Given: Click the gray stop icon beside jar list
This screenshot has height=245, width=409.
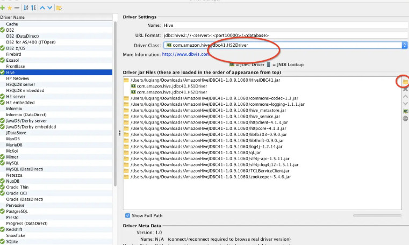Looking at the screenshot, I should 405,119.
